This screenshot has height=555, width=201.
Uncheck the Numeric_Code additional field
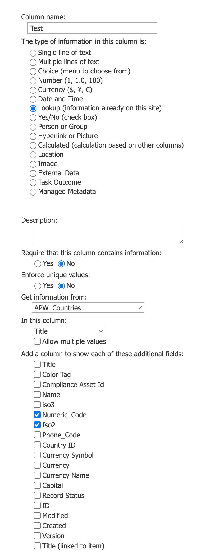[37, 414]
